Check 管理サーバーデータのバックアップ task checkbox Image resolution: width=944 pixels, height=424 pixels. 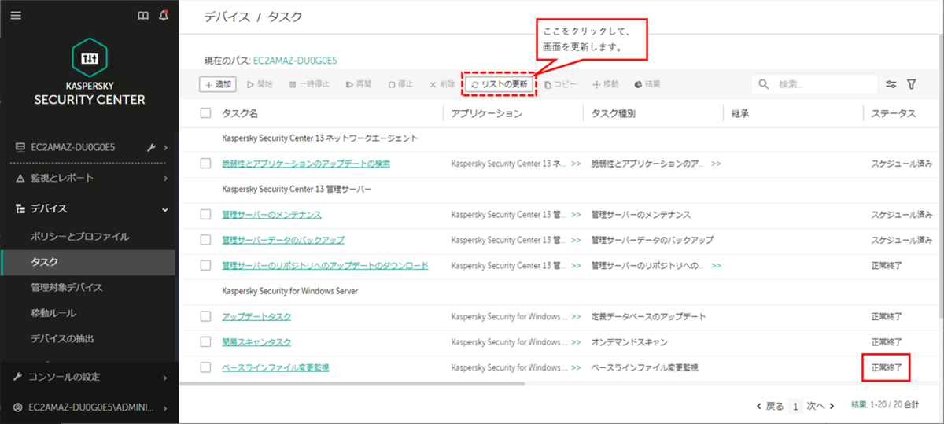point(205,240)
